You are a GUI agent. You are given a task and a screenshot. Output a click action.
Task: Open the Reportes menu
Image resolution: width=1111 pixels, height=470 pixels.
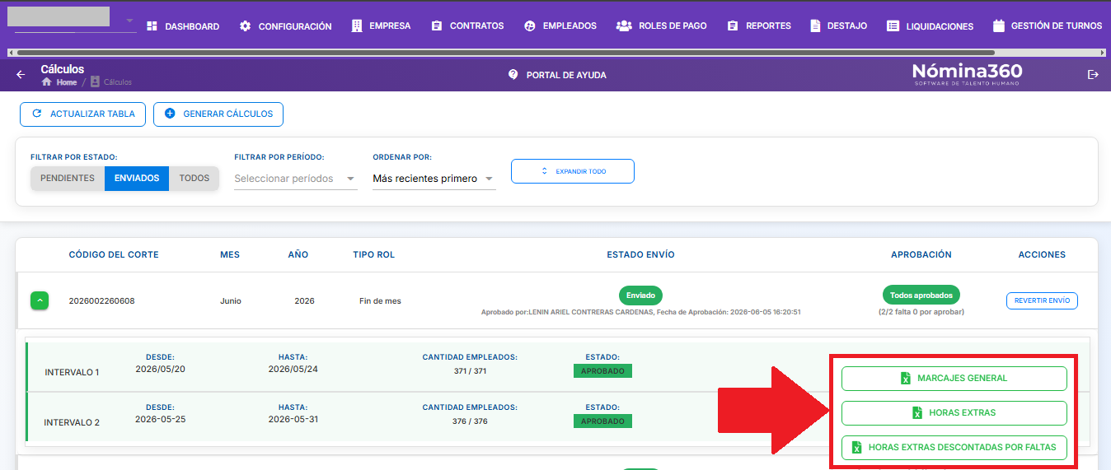[x=759, y=26]
